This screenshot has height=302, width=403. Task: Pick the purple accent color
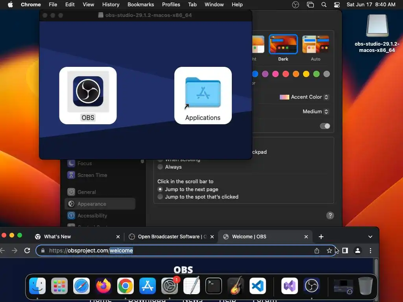point(265,74)
